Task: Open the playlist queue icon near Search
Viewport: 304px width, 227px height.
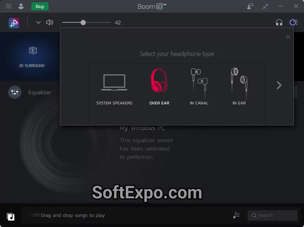Action: coord(236,215)
